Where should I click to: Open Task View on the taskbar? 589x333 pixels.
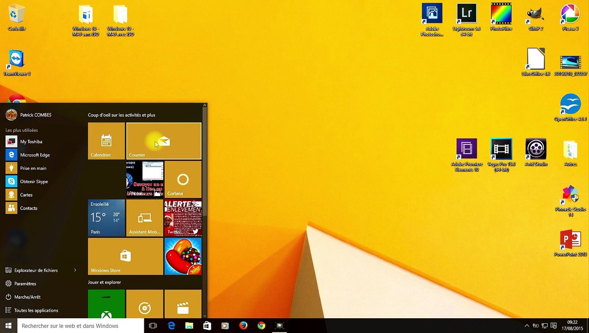[153, 326]
